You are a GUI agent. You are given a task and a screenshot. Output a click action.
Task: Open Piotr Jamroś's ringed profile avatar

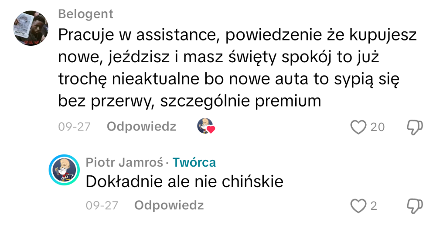(x=64, y=170)
